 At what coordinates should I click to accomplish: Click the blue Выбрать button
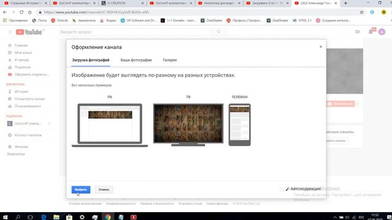(x=81, y=189)
